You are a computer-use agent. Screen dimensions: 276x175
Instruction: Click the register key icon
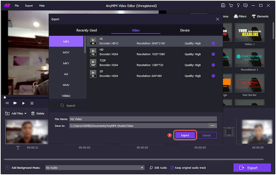click(238, 5)
